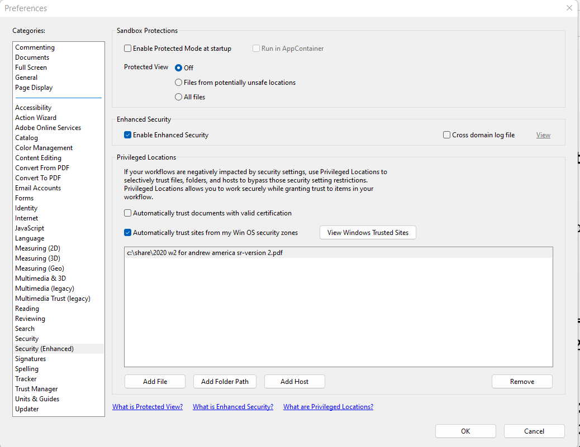This screenshot has width=580, height=447.
Task: Click the Add File button
Action: [155, 381]
